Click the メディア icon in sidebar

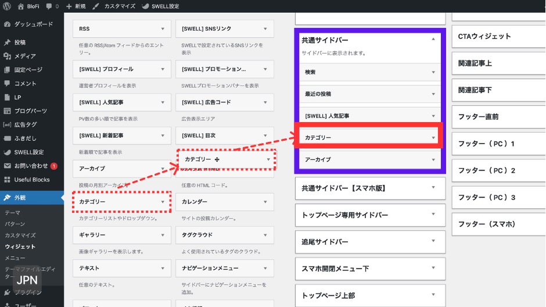tap(7, 56)
